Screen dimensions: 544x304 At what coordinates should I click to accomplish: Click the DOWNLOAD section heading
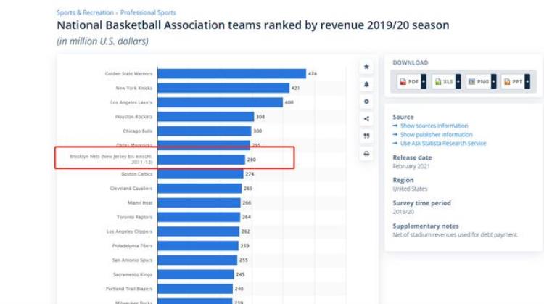(411, 62)
